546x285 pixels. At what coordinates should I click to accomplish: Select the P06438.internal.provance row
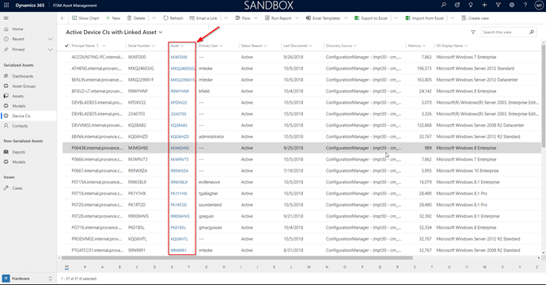point(301,148)
